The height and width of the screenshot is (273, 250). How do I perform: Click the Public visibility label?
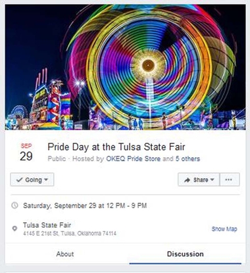pyautogui.click(x=57, y=159)
